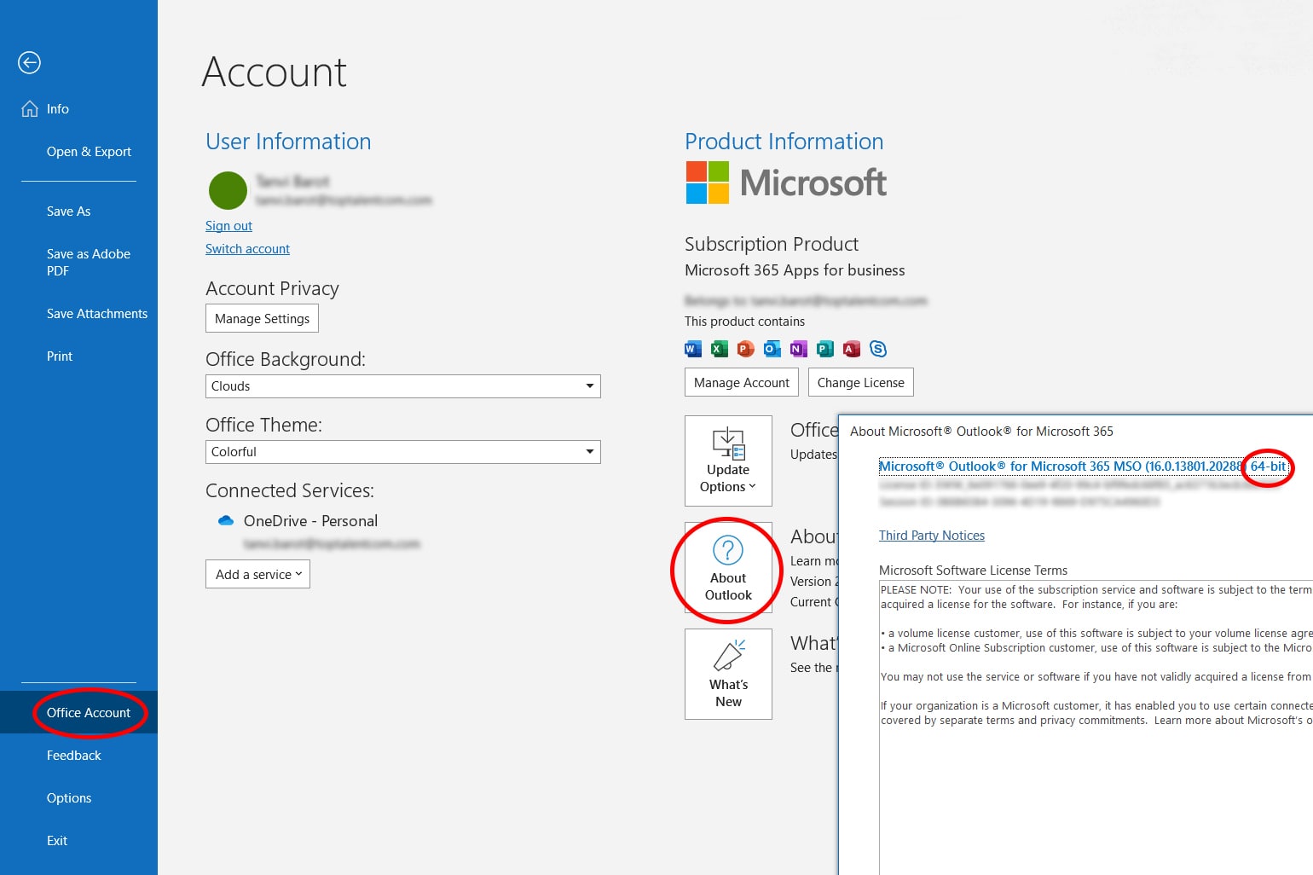
Task: Open the Info home icon
Action: pos(30,109)
